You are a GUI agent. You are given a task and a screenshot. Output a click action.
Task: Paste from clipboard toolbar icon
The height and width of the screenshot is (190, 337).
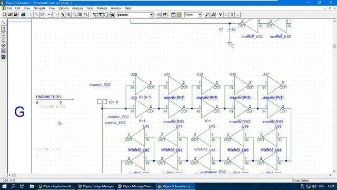point(42,15)
